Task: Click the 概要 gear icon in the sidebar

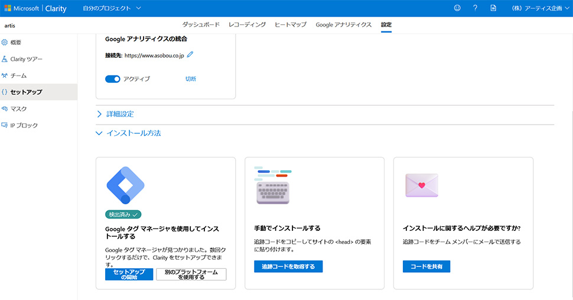Action: [x=4, y=43]
